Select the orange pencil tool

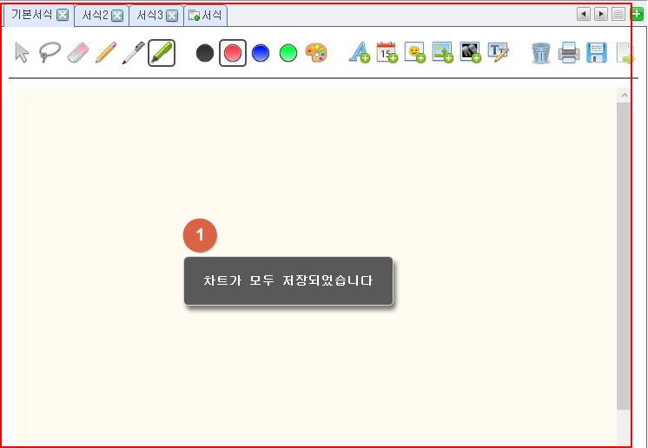tap(106, 53)
